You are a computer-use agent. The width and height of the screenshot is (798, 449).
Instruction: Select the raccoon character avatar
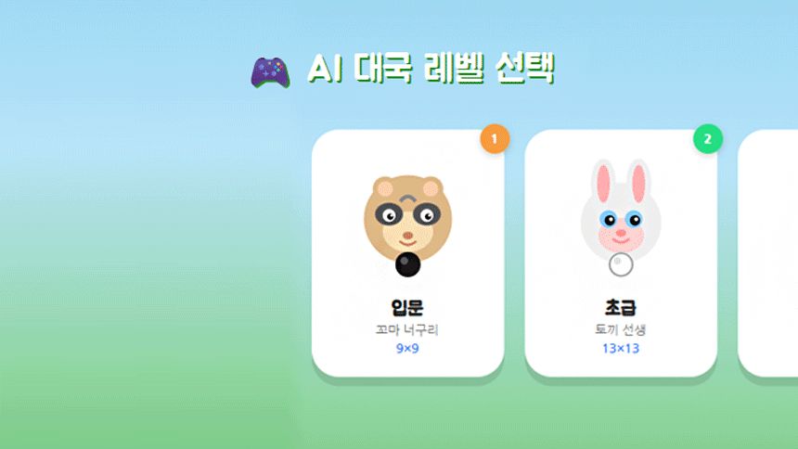[x=407, y=219]
